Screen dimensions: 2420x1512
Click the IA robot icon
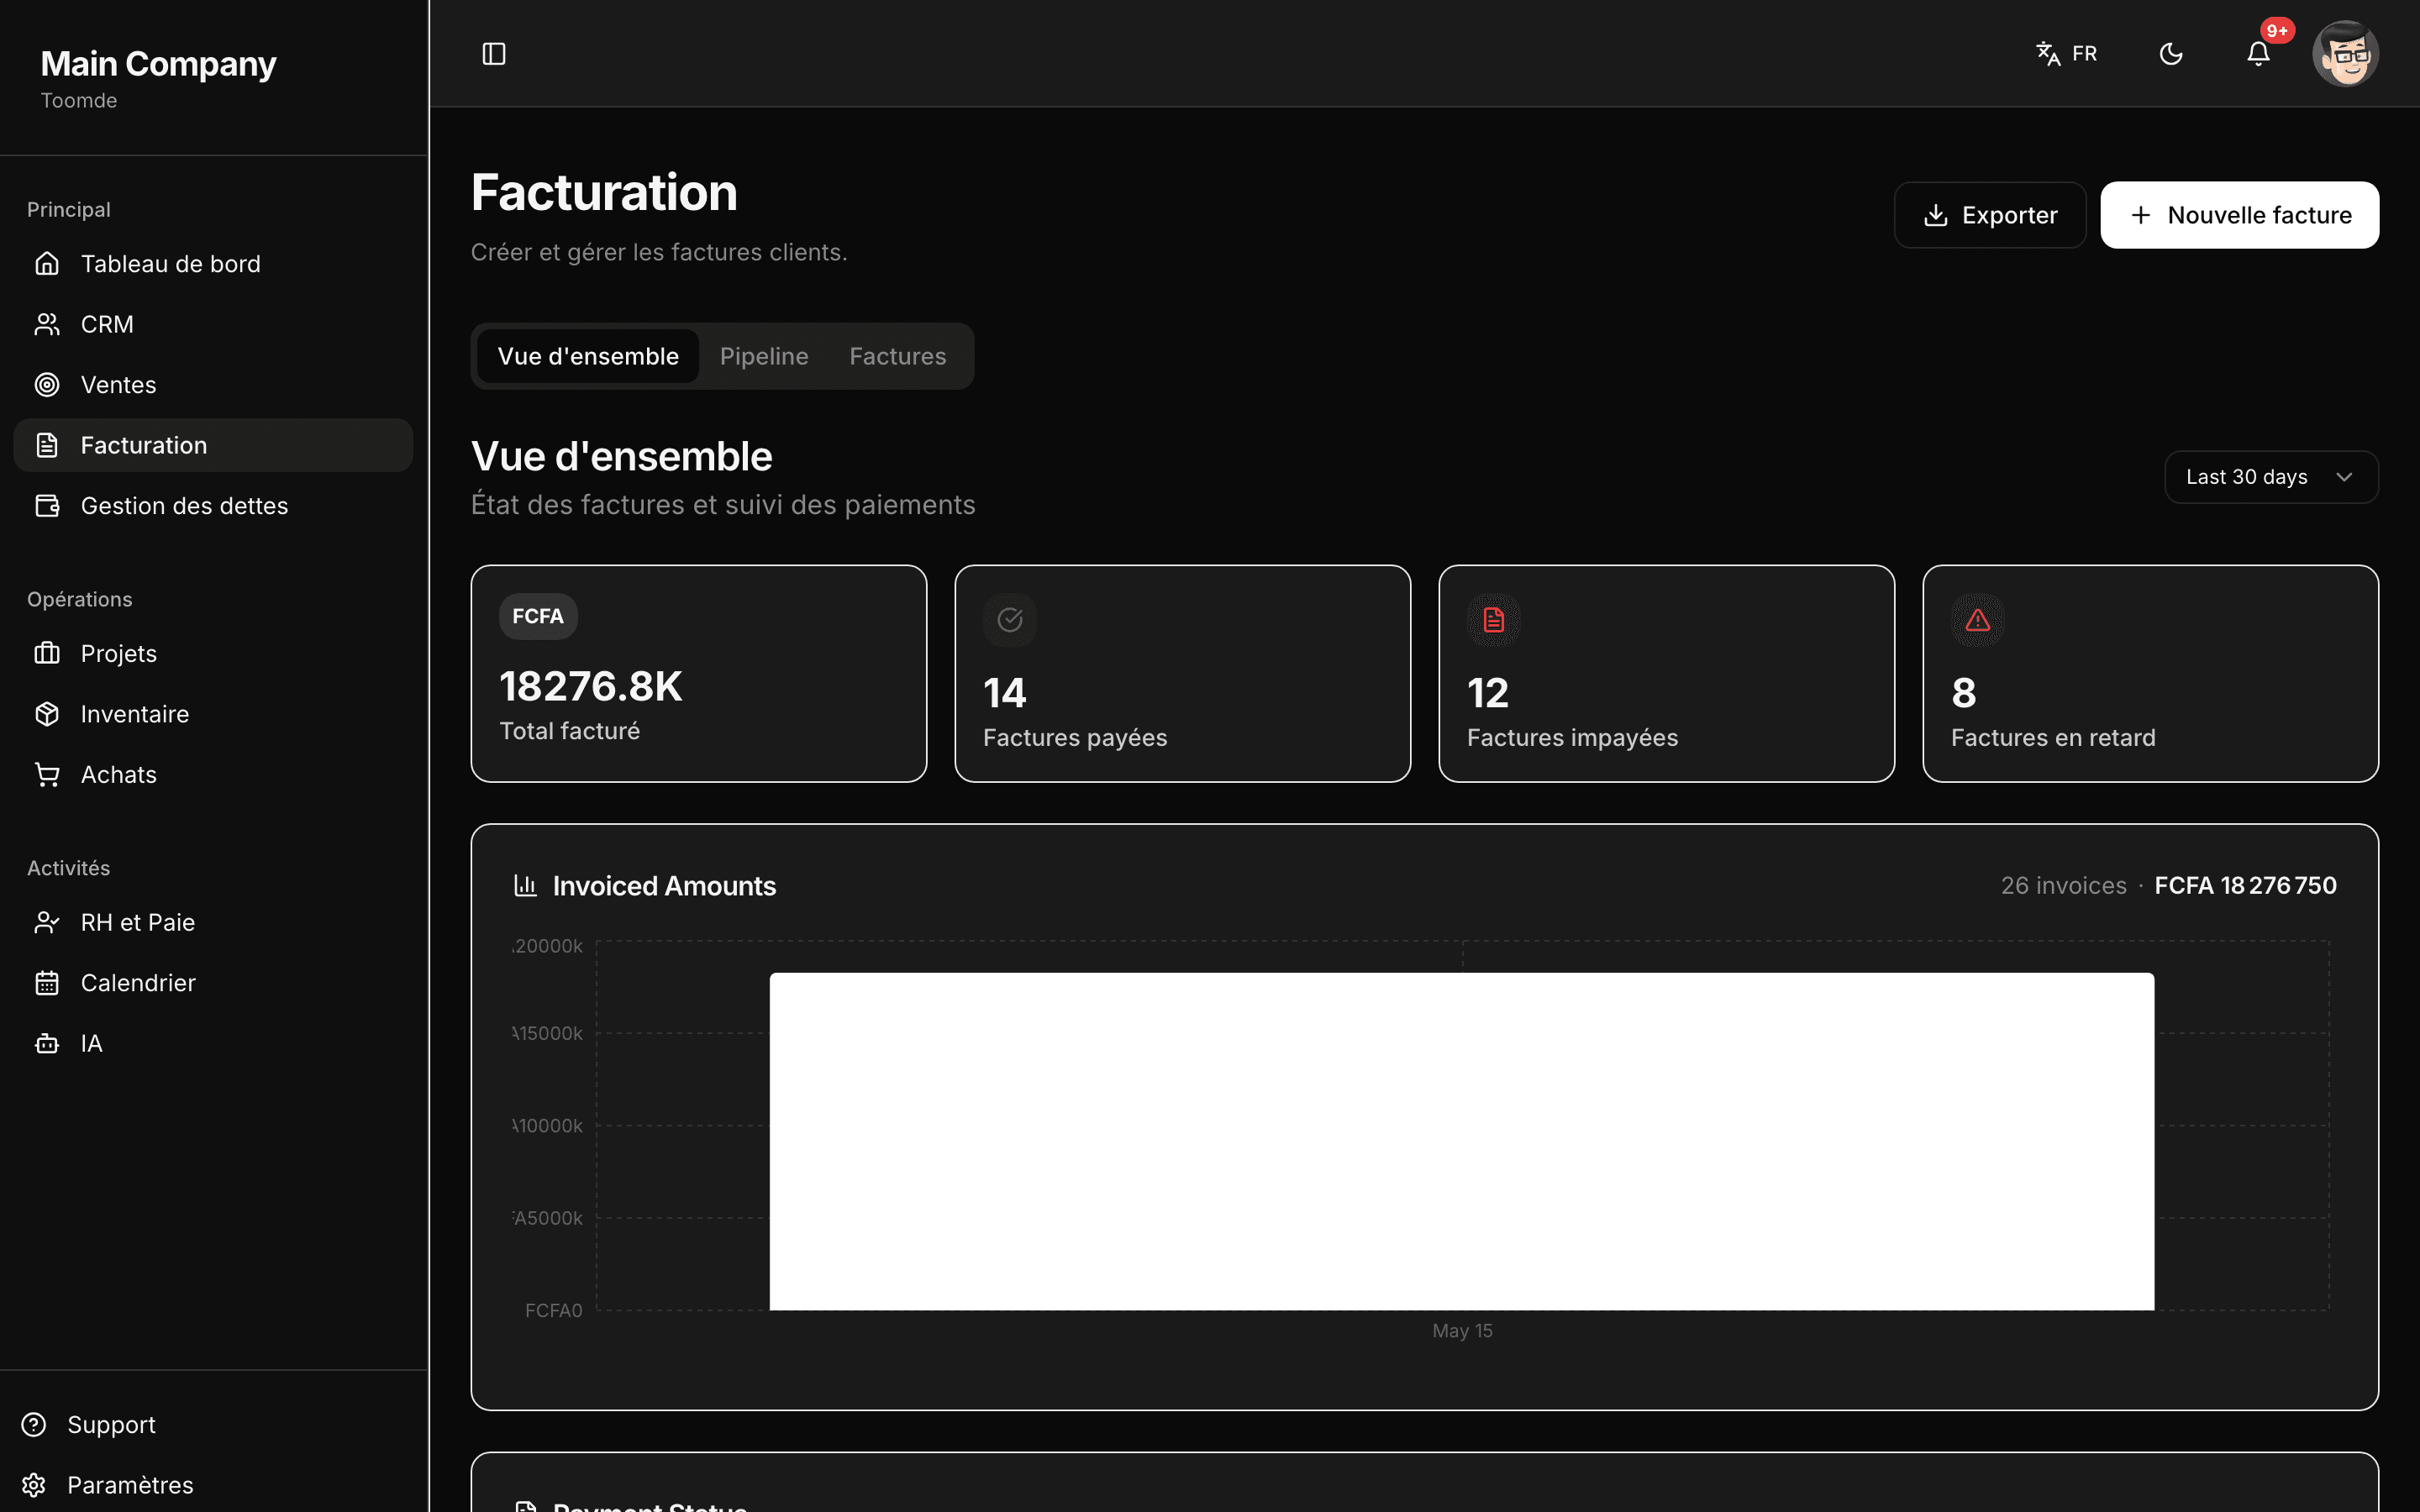click(x=47, y=1044)
